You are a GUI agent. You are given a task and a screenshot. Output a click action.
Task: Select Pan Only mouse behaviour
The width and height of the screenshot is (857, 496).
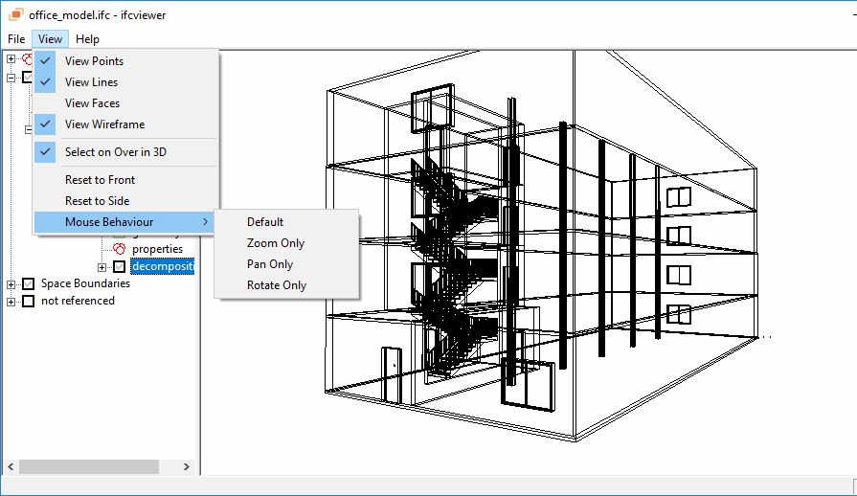pyautogui.click(x=286, y=264)
